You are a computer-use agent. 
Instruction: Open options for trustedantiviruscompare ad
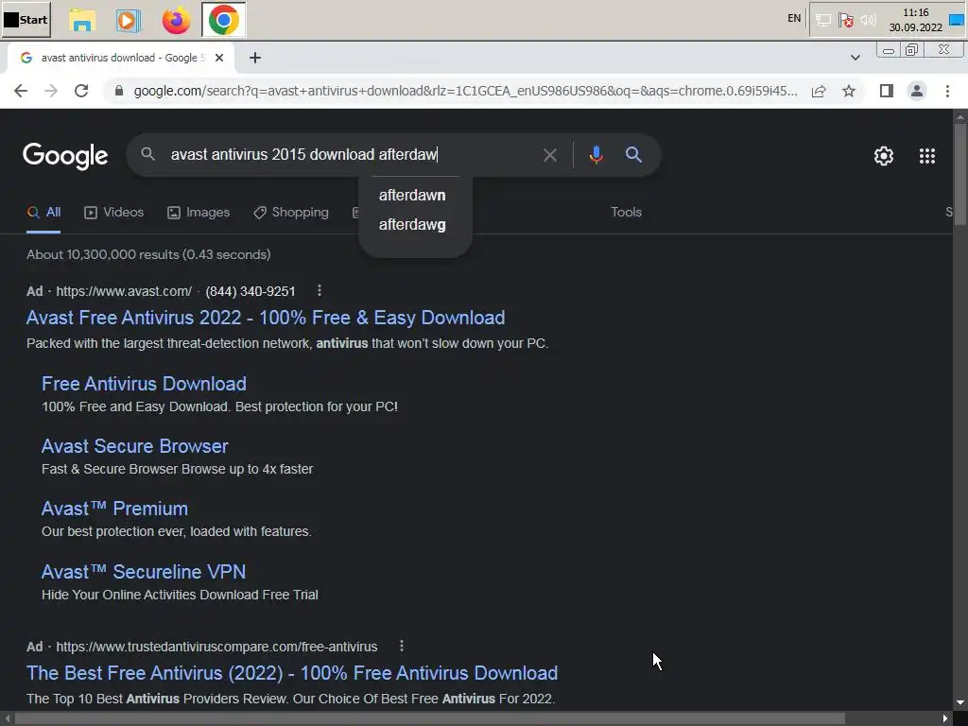click(401, 646)
